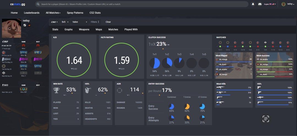Open the CS2 Stats page
Screen dimensions: 297x136
[95, 13]
